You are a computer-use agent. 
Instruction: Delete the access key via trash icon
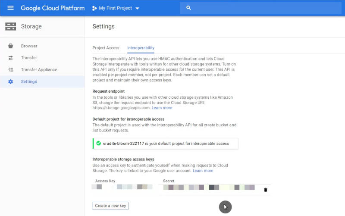point(266,190)
